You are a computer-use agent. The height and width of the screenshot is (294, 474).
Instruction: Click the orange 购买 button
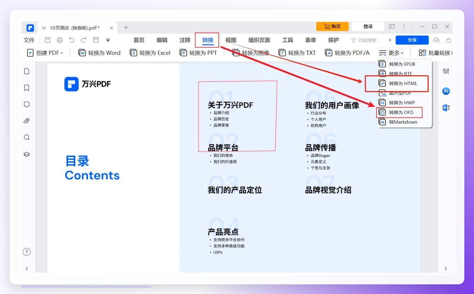[x=332, y=27]
